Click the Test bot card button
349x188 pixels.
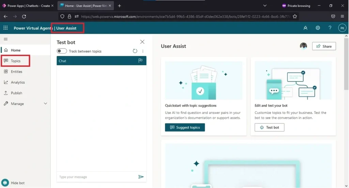point(269,127)
